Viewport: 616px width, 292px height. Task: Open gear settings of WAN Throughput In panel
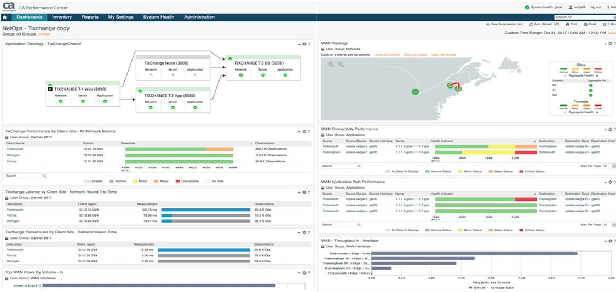pos(610,240)
